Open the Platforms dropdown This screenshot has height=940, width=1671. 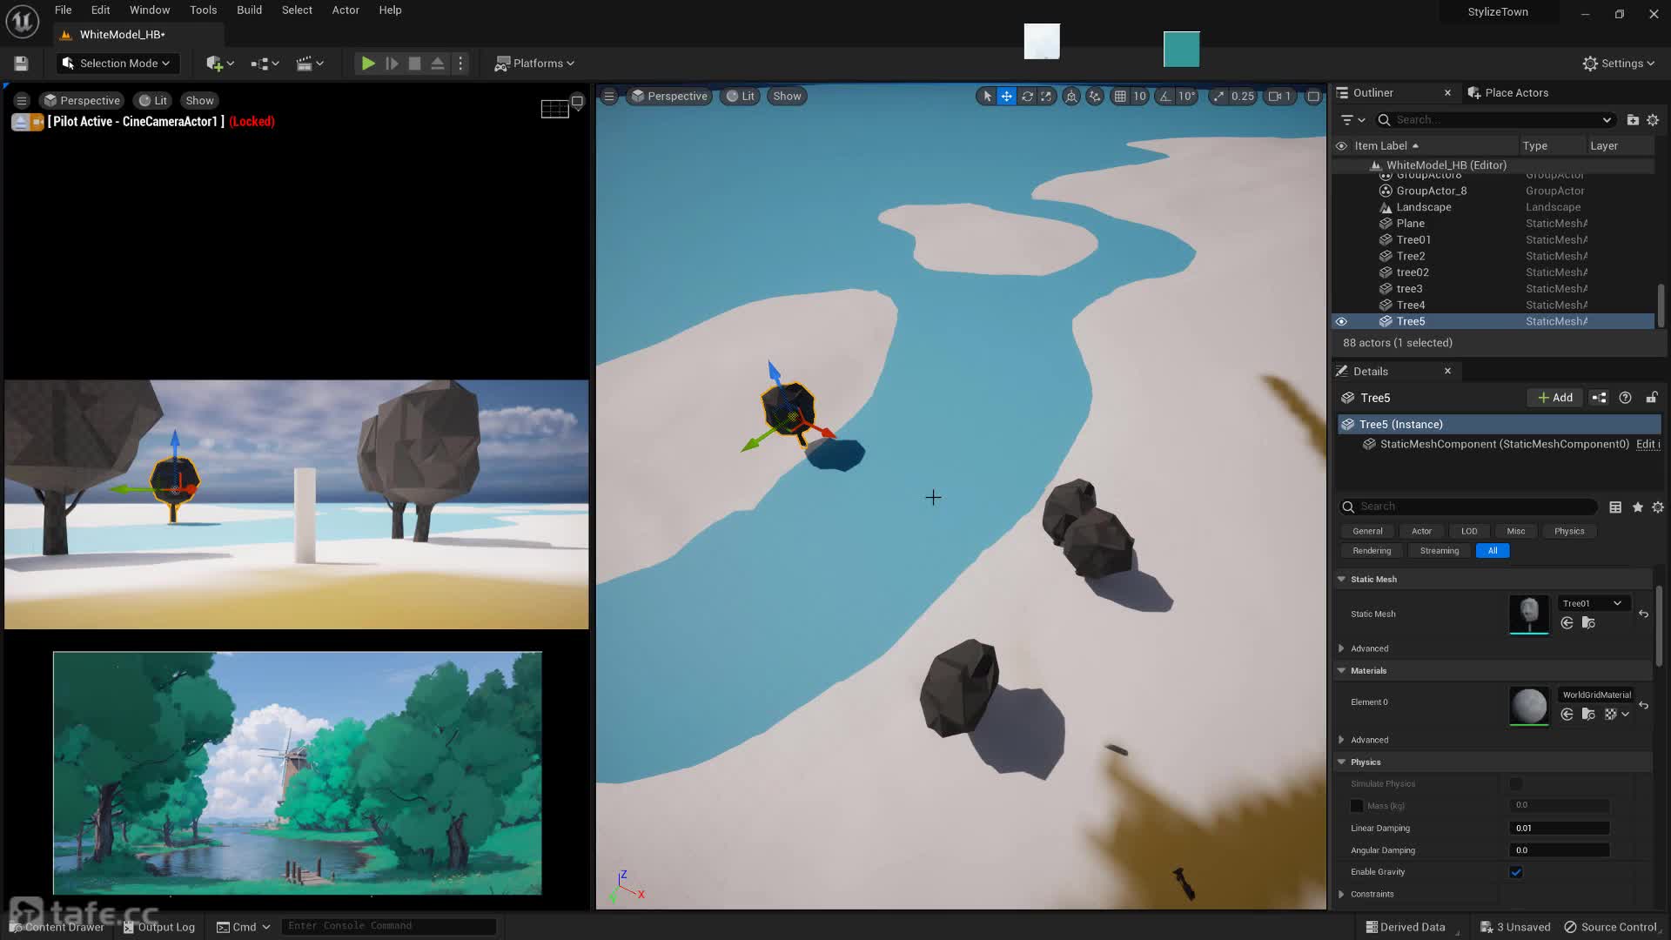pyautogui.click(x=534, y=64)
